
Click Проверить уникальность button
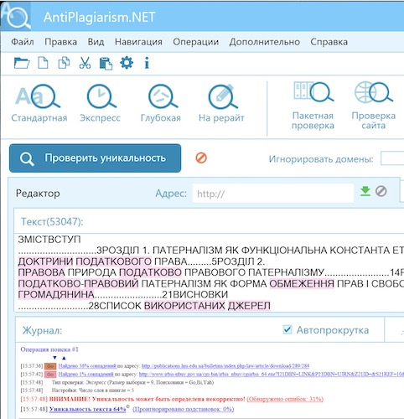point(95,158)
